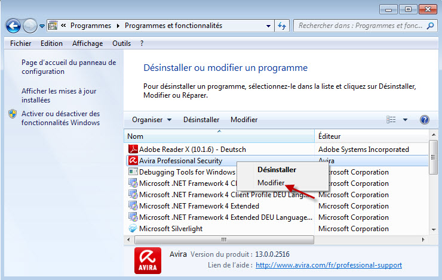
Task: Maximize the window
Action: 408,10
